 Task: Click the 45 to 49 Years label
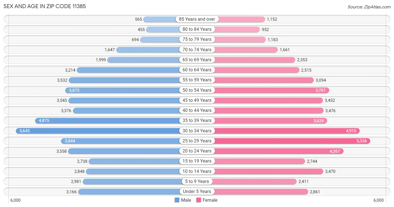(197, 100)
